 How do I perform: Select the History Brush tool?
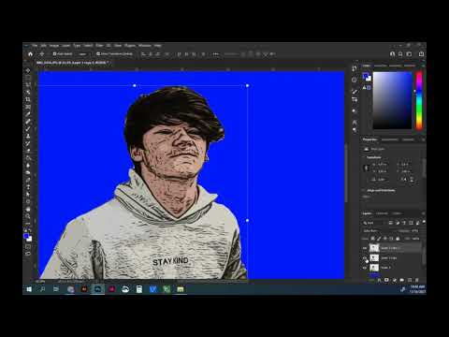pos(28,143)
